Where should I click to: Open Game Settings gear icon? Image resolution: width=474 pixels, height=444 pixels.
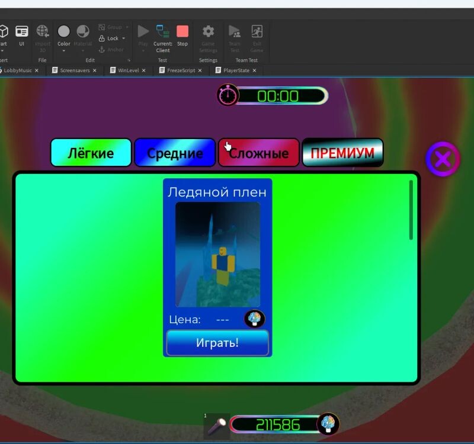pos(208,32)
